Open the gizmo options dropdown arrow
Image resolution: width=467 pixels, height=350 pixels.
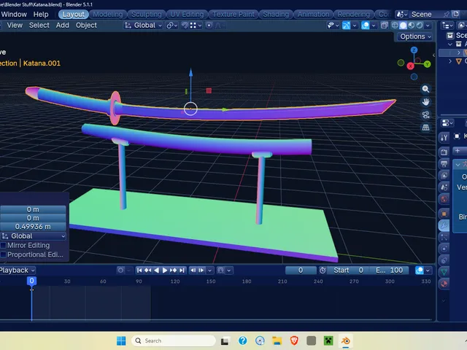[355, 26]
